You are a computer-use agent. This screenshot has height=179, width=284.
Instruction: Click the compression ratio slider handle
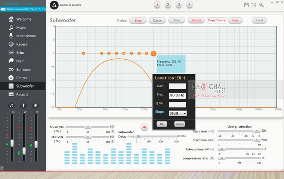pyautogui.click(x=222, y=158)
